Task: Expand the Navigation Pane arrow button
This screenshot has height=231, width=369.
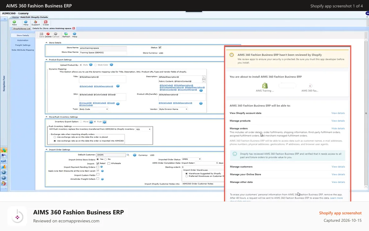Action: point(5,19)
